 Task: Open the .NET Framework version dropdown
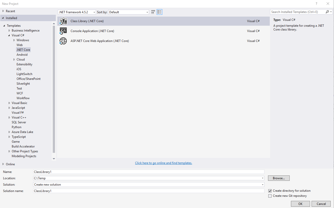pyautogui.click(x=77, y=12)
